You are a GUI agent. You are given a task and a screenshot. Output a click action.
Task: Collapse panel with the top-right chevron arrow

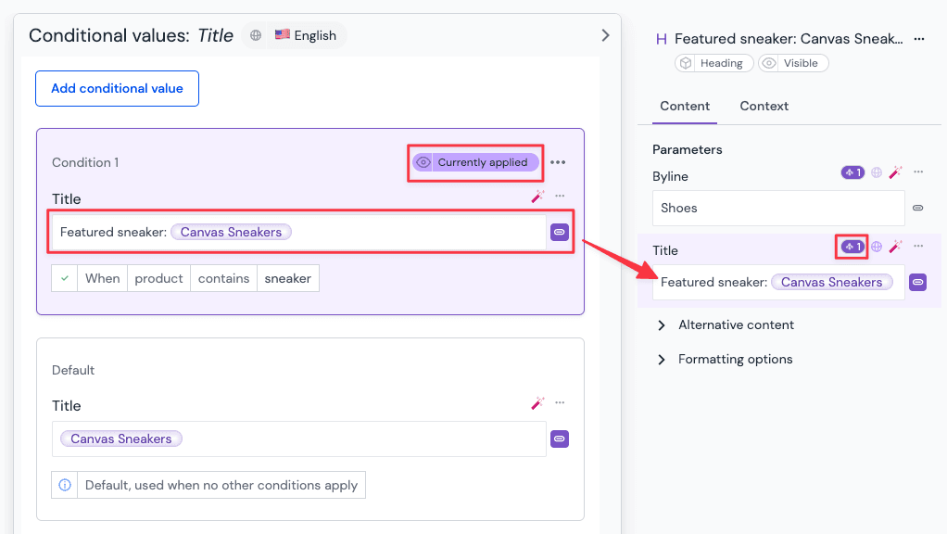(x=605, y=35)
